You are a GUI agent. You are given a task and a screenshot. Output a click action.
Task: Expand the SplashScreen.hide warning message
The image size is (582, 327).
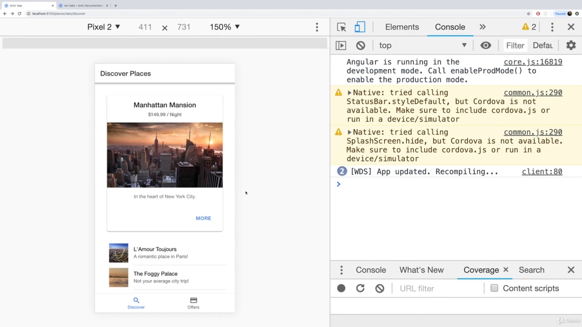click(x=349, y=132)
